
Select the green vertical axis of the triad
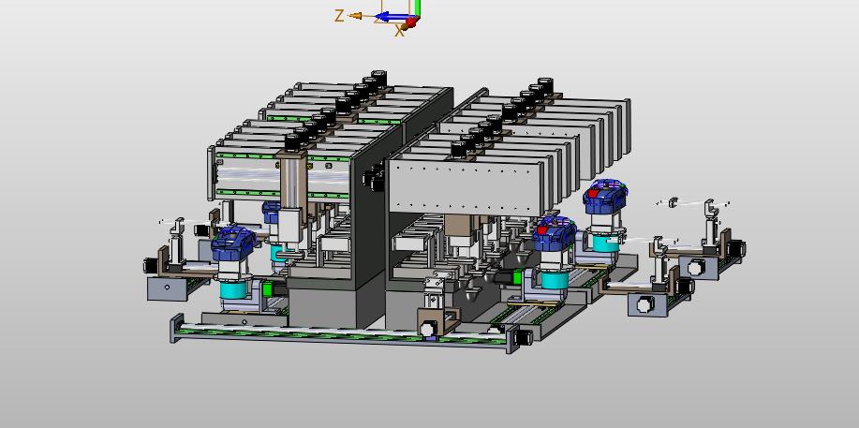[417, 7]
